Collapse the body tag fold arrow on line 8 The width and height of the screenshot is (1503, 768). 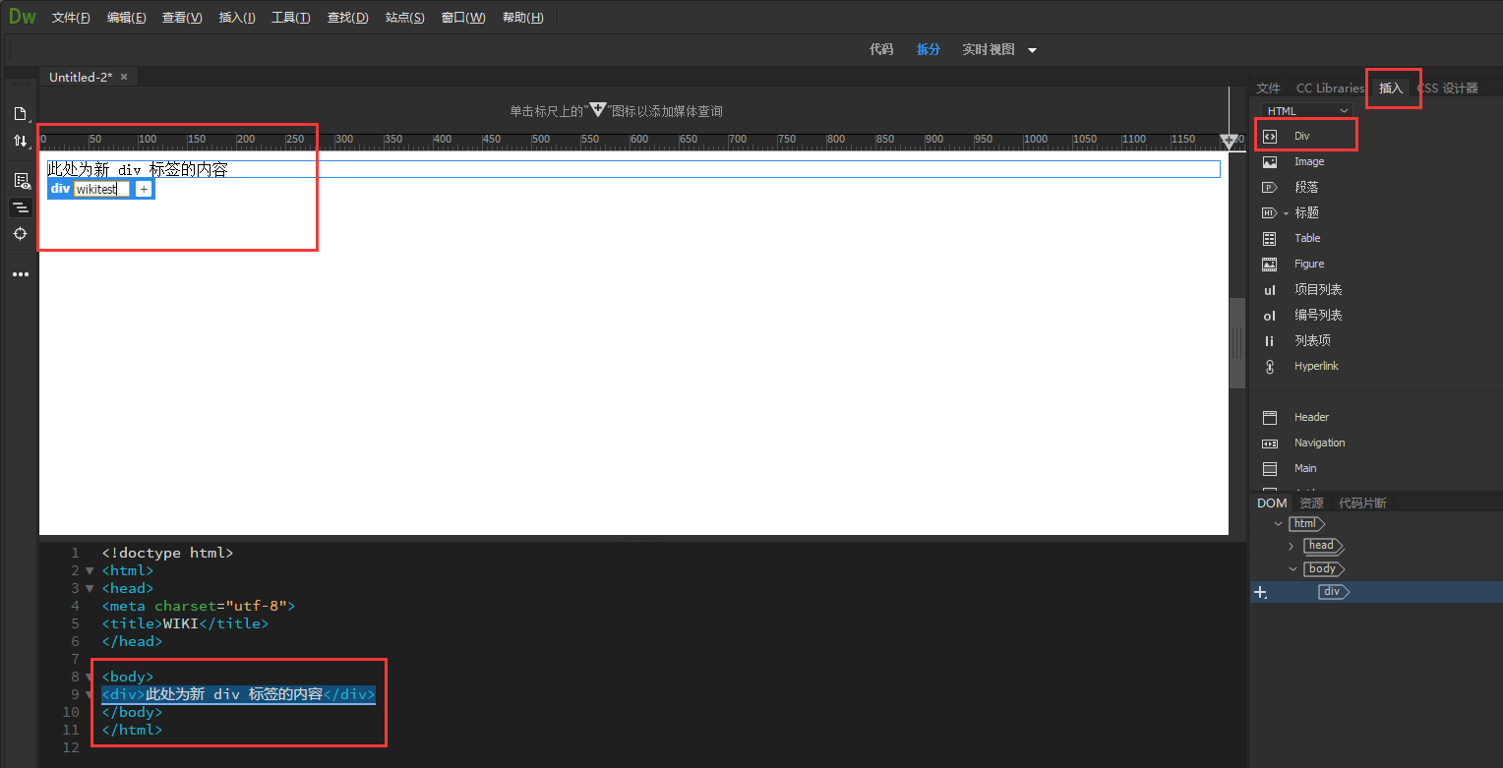tap(90, 678)
